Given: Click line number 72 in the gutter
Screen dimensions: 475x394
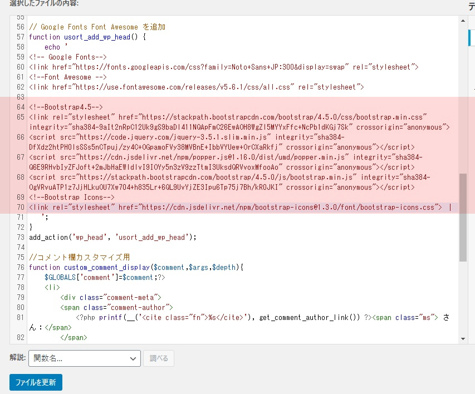Looking at the screenshot, I should (x=21, y=227).
